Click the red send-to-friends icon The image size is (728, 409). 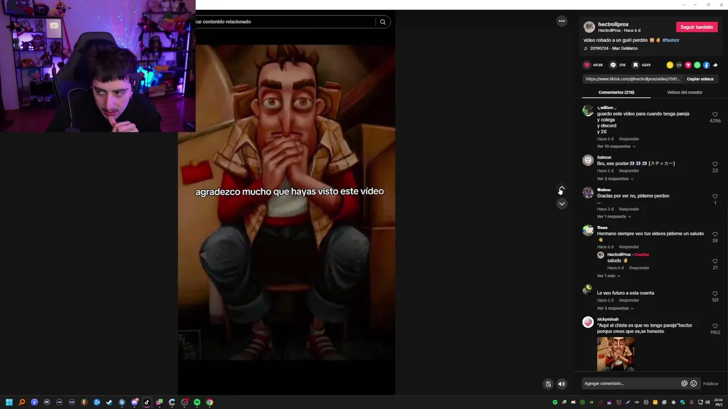pos(688,65)
